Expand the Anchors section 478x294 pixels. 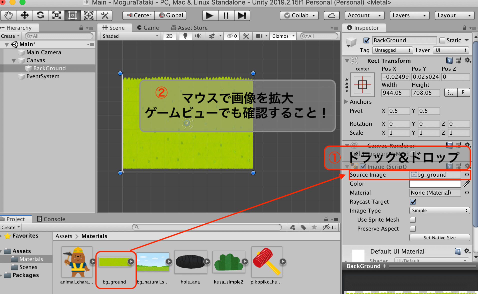(346, 102)
